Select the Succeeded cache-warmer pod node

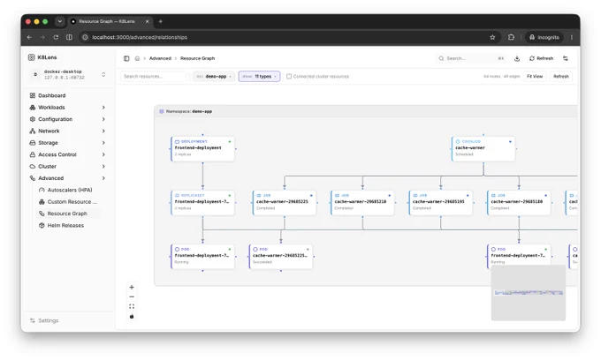tap(281, 257)
